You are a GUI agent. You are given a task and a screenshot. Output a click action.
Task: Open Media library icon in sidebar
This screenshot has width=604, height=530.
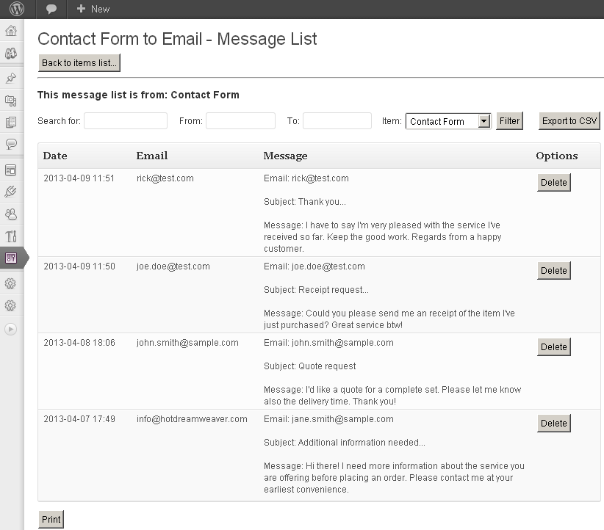(11, 101)
